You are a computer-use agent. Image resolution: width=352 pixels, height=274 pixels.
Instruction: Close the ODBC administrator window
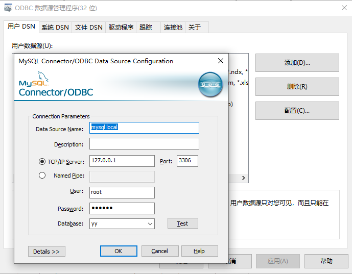click(344, 8)
